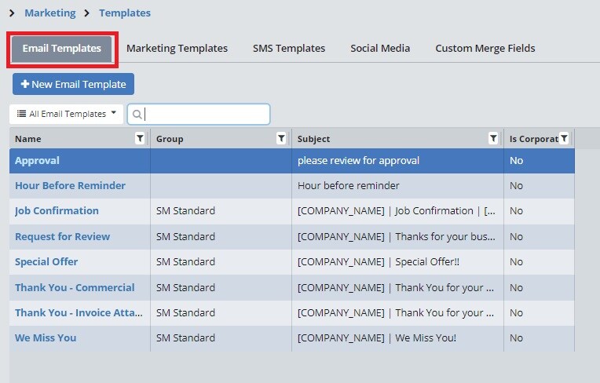600x383 pixels.
Task: Go to the Marketing breadcrumb link
Action: 50,13
